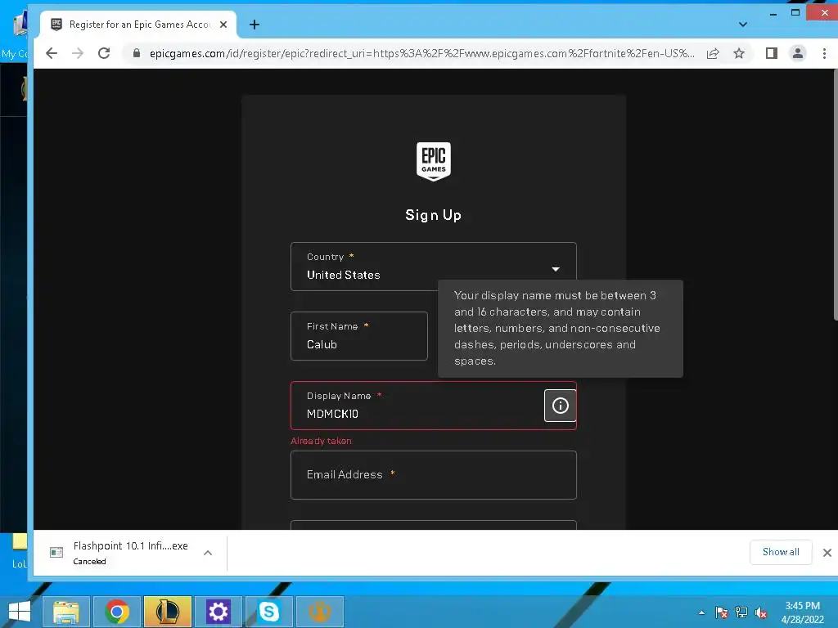The width and height of the screenshot is (838, 628).
Task: Close the downloads bar
Action: (x=827, y=553)
